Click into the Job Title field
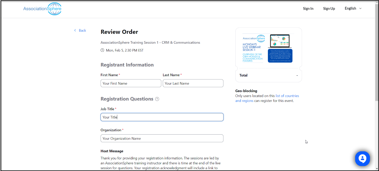The height and width of the screenshot is (171, 379). 162,117
